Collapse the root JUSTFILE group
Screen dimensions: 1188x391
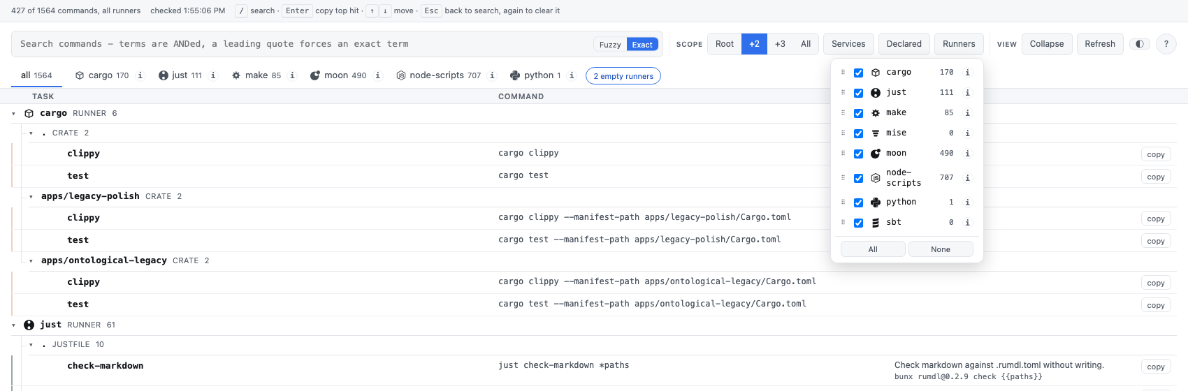[x=31, y=345]
